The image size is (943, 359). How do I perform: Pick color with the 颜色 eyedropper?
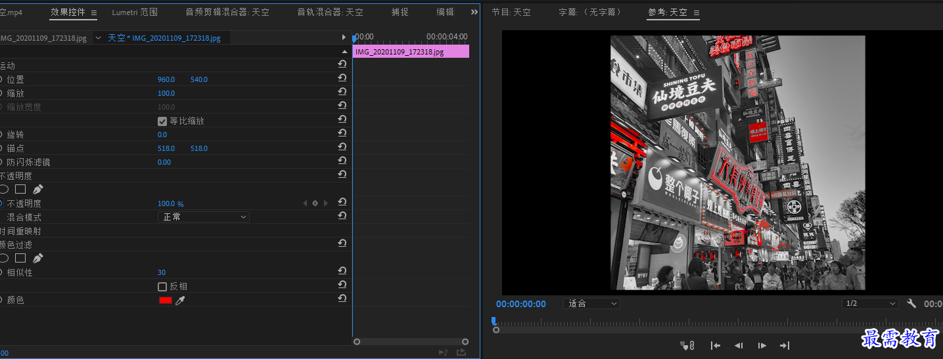(180, 300)
